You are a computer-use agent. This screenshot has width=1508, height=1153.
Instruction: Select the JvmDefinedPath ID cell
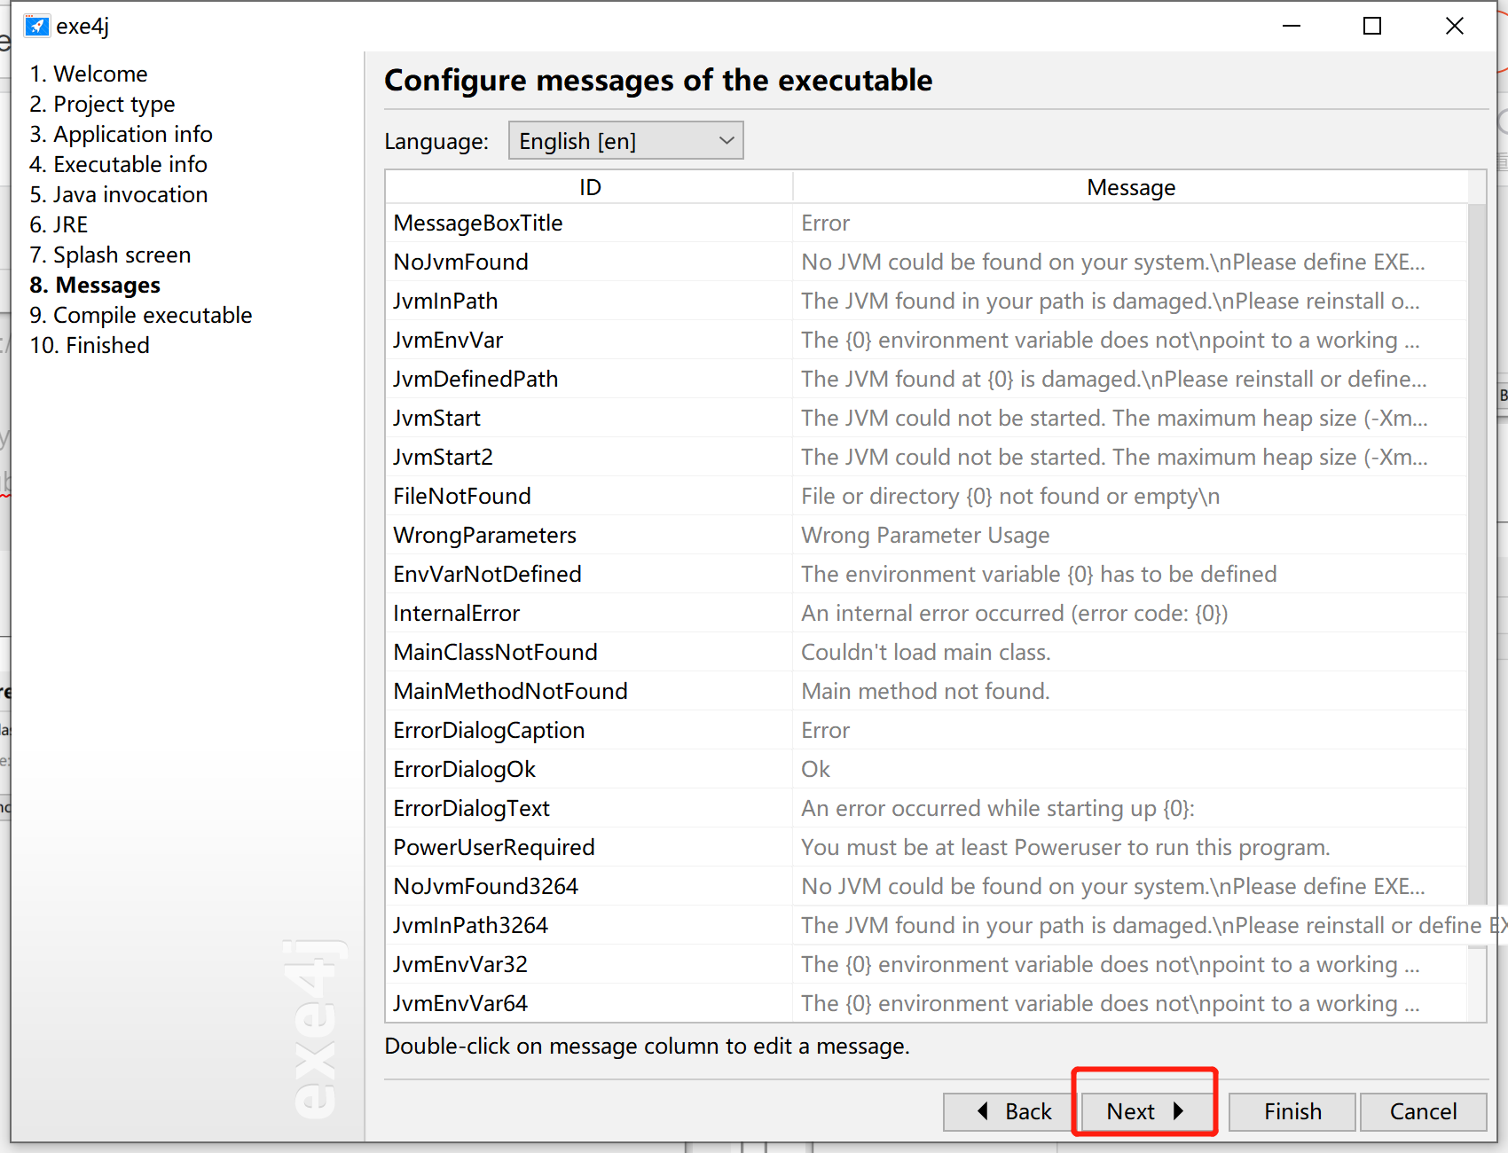(589, 379)
